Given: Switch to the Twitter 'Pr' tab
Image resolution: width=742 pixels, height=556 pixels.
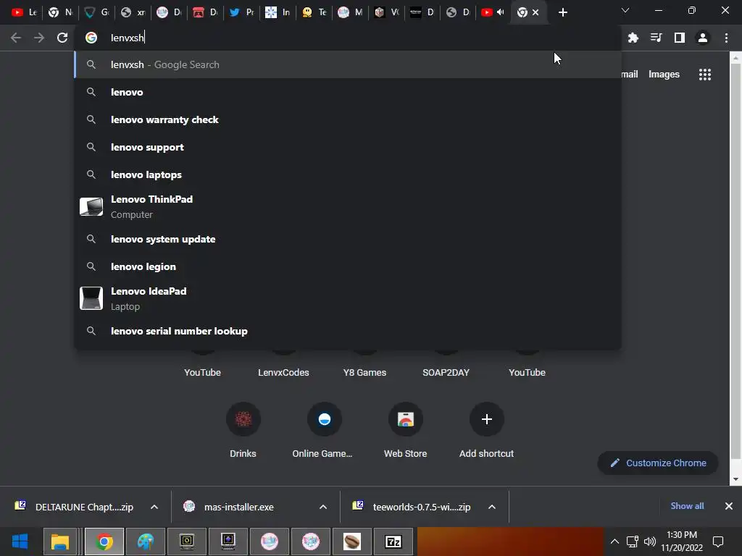Looking at the screenshot, I should click(241, 12).
